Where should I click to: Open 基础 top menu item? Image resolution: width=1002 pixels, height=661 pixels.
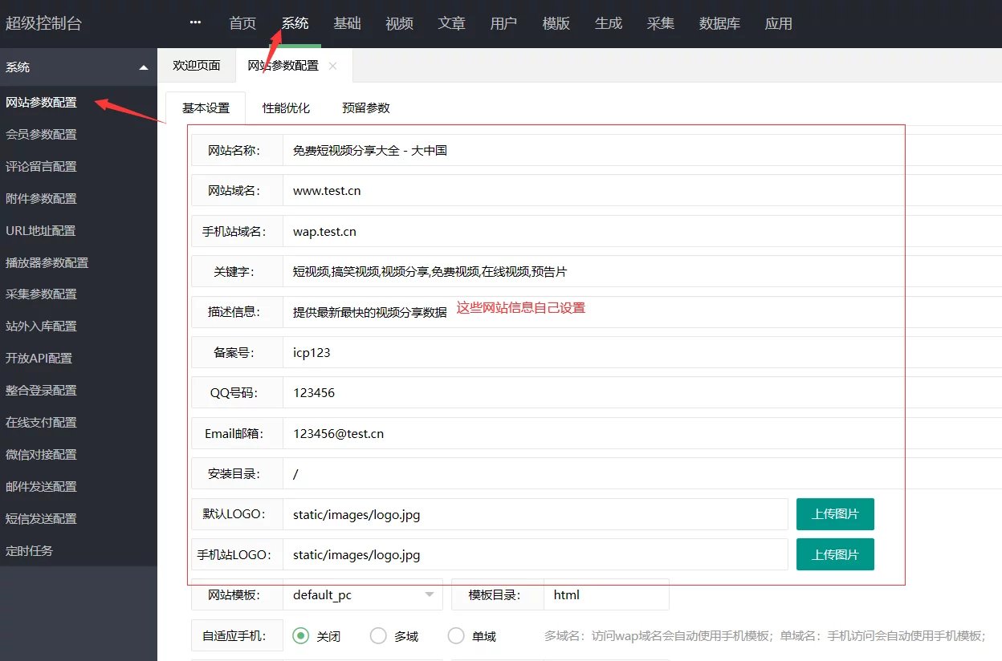point(347,23)
